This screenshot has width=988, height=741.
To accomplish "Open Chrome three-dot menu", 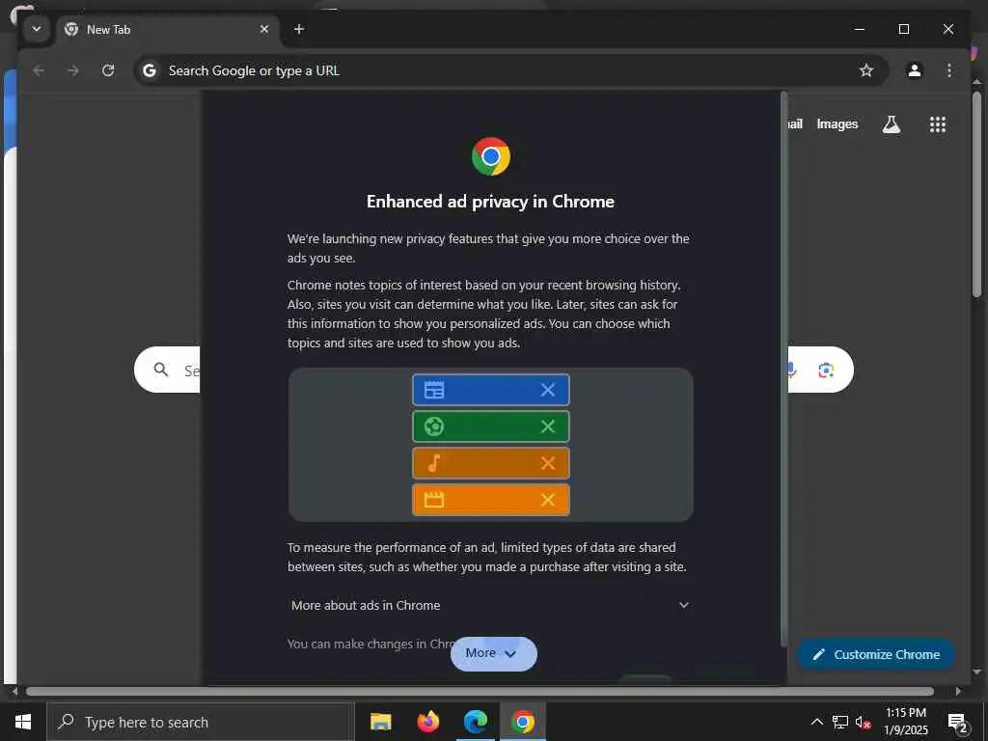I will 949,70.
